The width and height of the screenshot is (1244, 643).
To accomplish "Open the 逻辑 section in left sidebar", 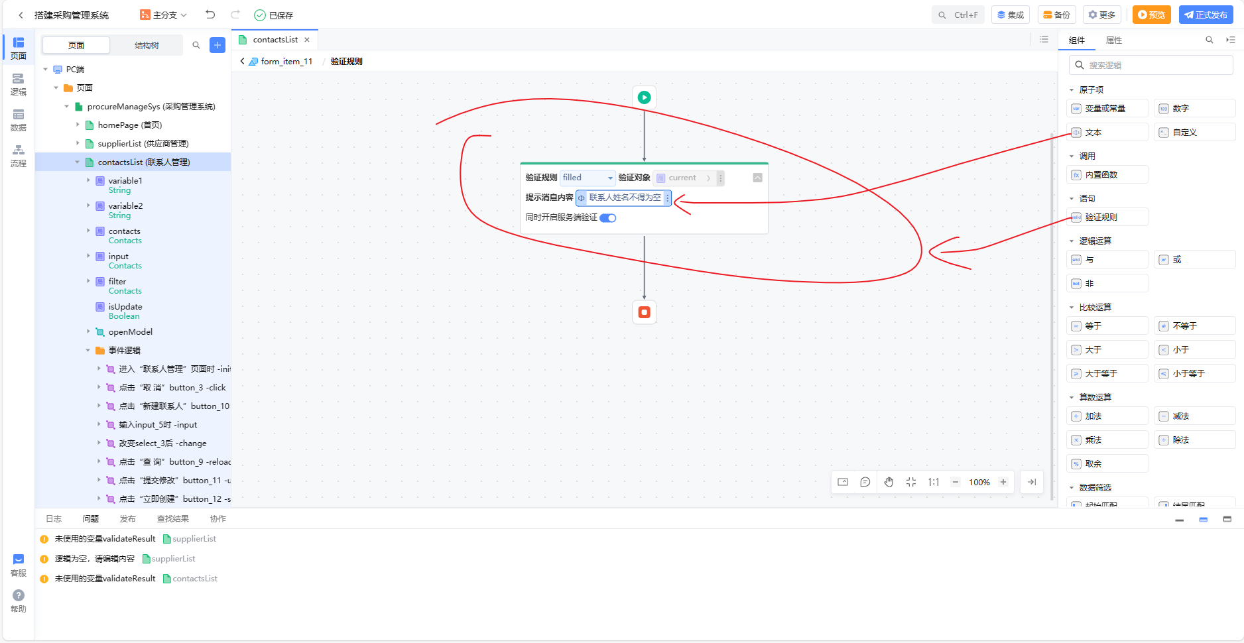I will tap(19, 84).
